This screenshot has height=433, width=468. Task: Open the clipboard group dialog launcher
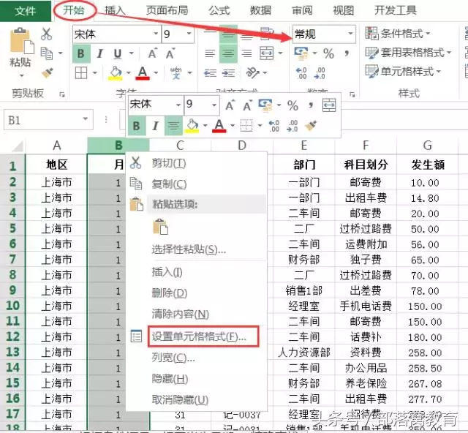[x=62, y=94]
